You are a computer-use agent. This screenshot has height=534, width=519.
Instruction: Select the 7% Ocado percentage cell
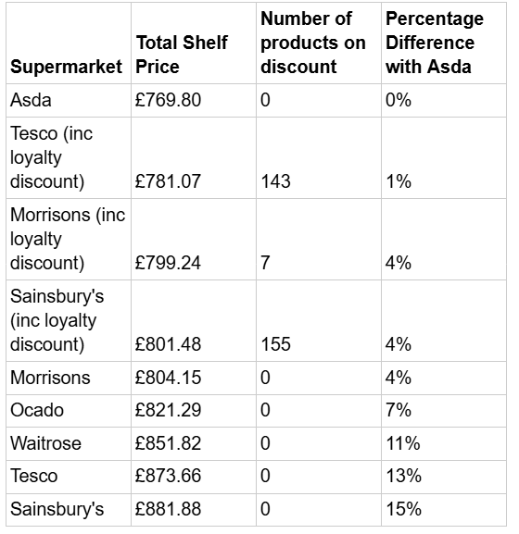(x=444, y=411)
